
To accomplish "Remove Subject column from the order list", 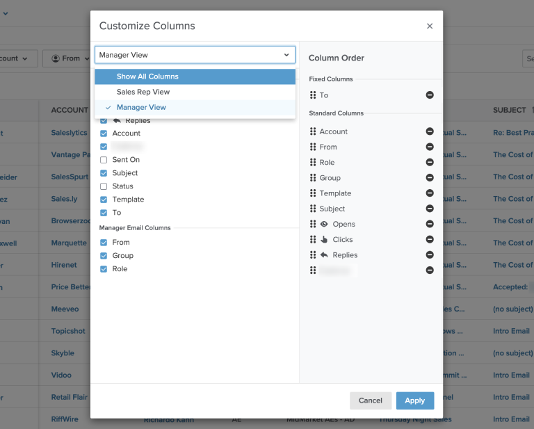I will [430, 209].
